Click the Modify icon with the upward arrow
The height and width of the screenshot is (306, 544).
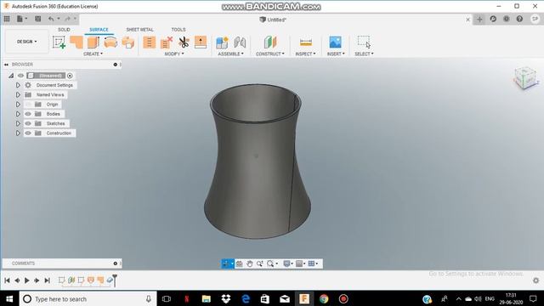coord(201,42)
